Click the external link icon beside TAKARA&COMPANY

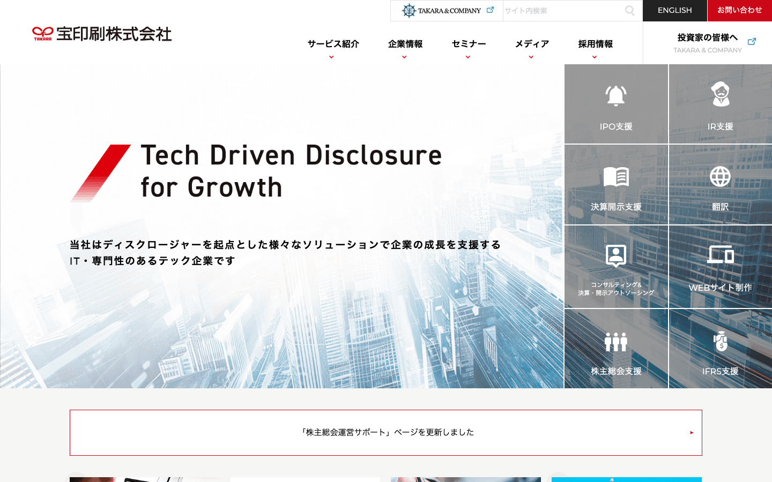490,10
